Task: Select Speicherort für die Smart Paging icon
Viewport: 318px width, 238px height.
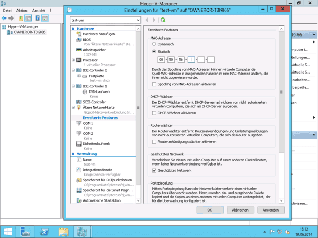Action: point(78,190)
